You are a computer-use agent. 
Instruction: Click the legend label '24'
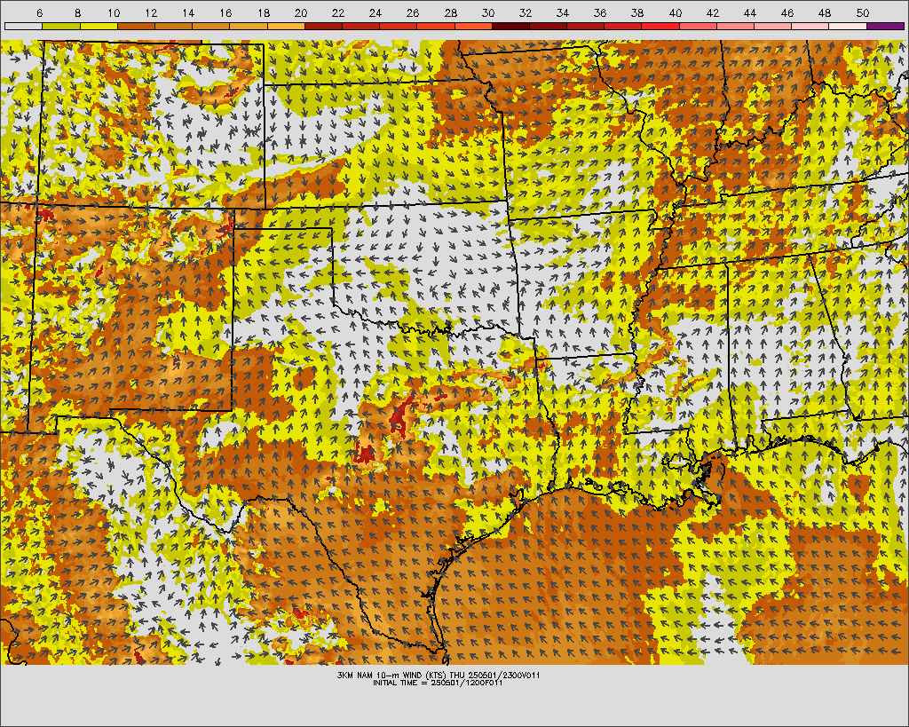[x=375, y=12]
